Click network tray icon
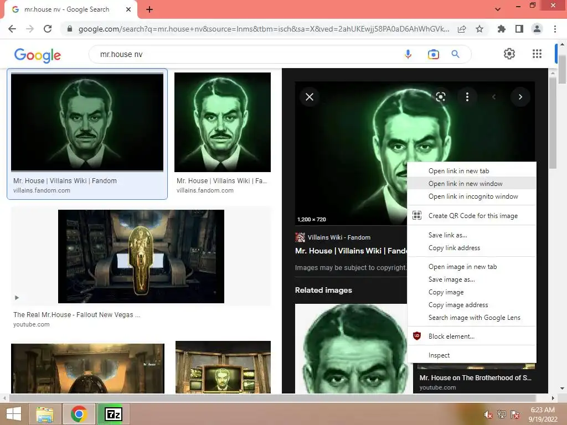The image size is (567, 425). click(501, 414)
